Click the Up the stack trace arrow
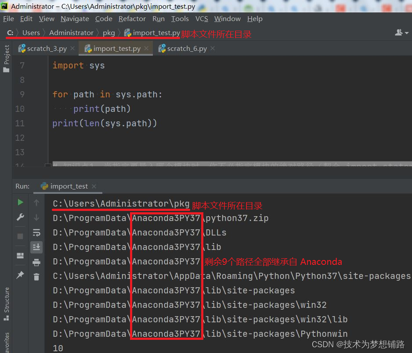This screenshot has width=412, height=353. click(x=36, y=203)
